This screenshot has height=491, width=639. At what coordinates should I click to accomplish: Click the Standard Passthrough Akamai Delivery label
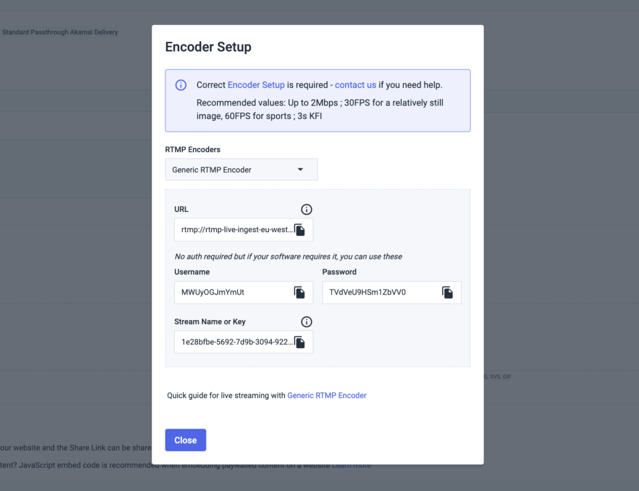(x=60, y=32)
